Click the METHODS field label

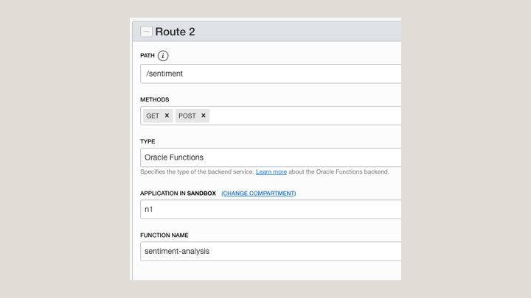(154, 99)
